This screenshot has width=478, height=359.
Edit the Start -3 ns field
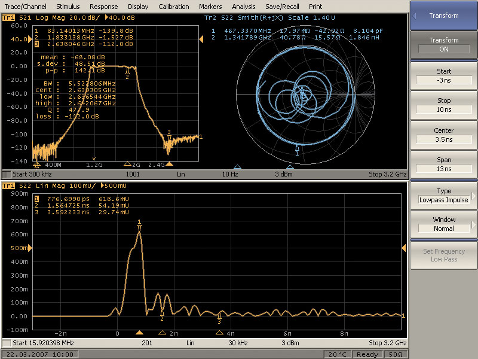tap(443, 80)
